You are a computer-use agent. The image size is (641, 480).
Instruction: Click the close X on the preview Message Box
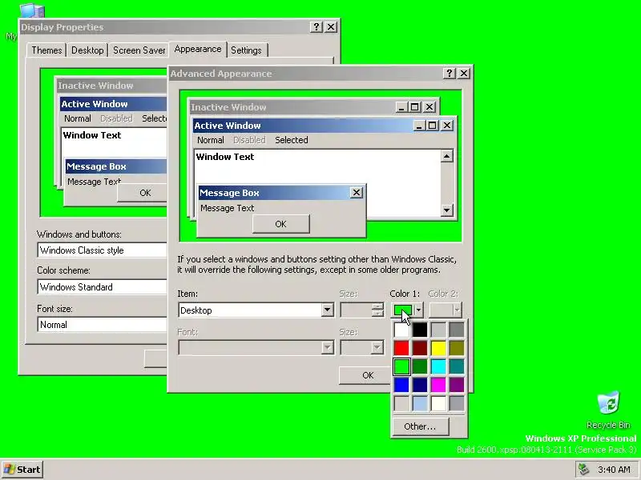click(357, 193)
